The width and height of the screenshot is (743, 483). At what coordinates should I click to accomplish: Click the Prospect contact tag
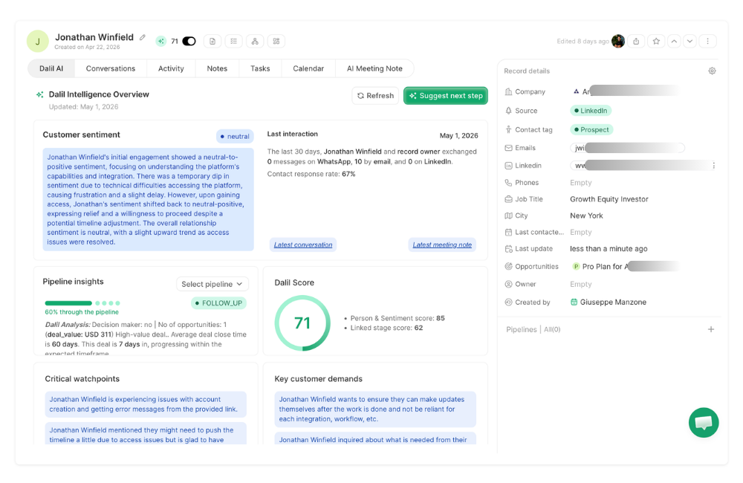click(591, 129)
